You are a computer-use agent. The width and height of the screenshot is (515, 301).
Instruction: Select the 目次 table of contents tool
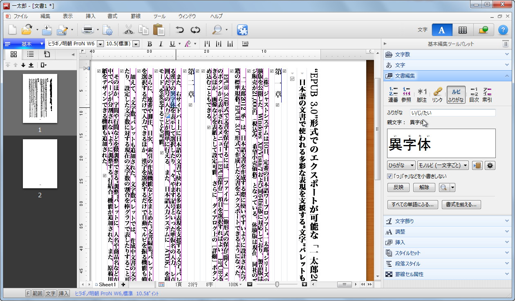474,94
